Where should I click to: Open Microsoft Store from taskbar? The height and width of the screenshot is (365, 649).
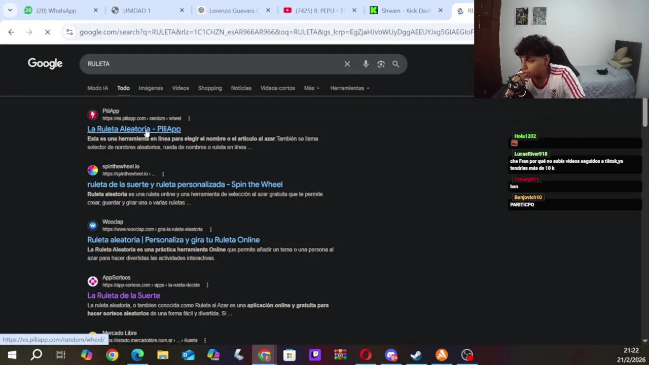click(290, 355)
